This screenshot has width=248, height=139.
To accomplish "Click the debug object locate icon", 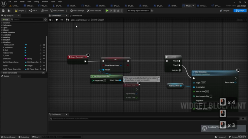I will 152,10.
